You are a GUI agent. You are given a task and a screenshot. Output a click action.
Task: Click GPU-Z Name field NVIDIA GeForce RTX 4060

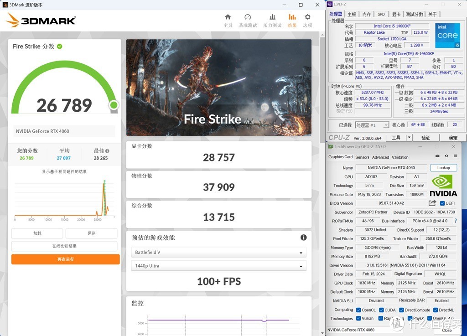coord(391,168)
